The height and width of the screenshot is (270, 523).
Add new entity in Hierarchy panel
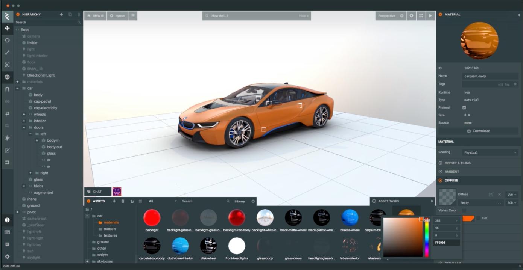61,14
